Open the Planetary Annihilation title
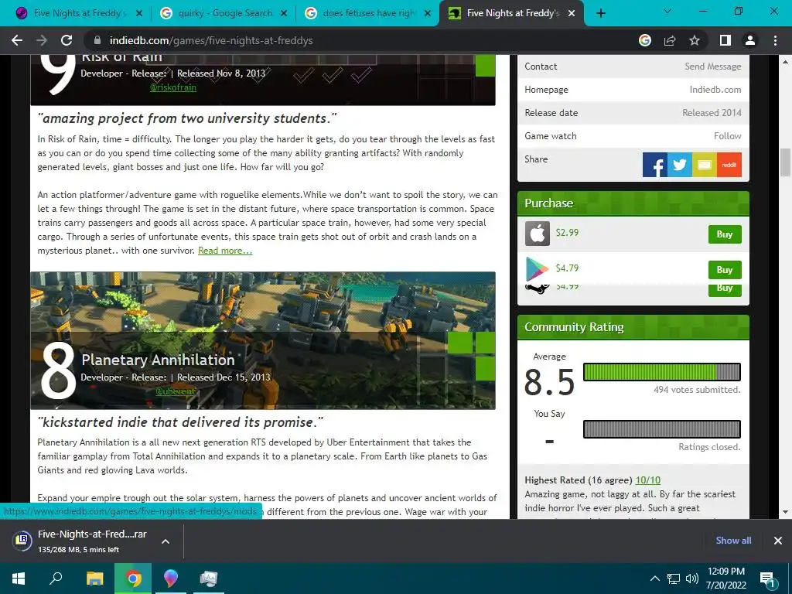The width and height of the screenshot is (792, 594). 158,360
